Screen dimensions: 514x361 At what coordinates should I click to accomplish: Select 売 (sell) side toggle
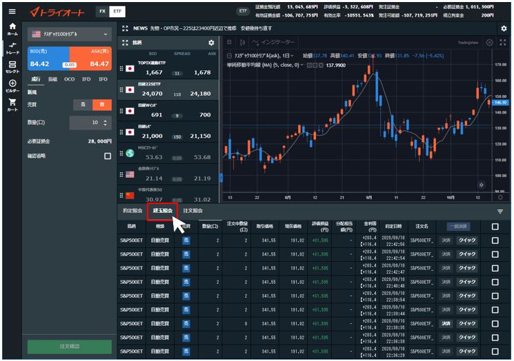point(83,105)
